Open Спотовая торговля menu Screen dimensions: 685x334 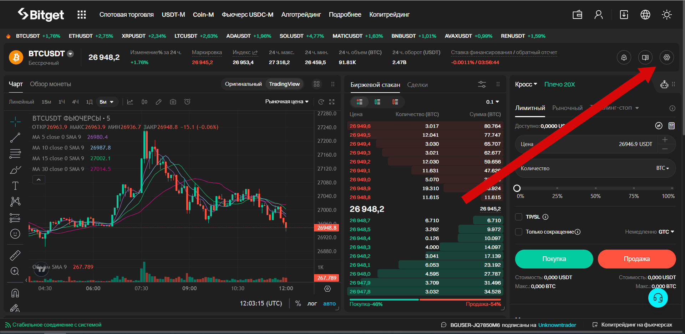click(x=126, y=15)
